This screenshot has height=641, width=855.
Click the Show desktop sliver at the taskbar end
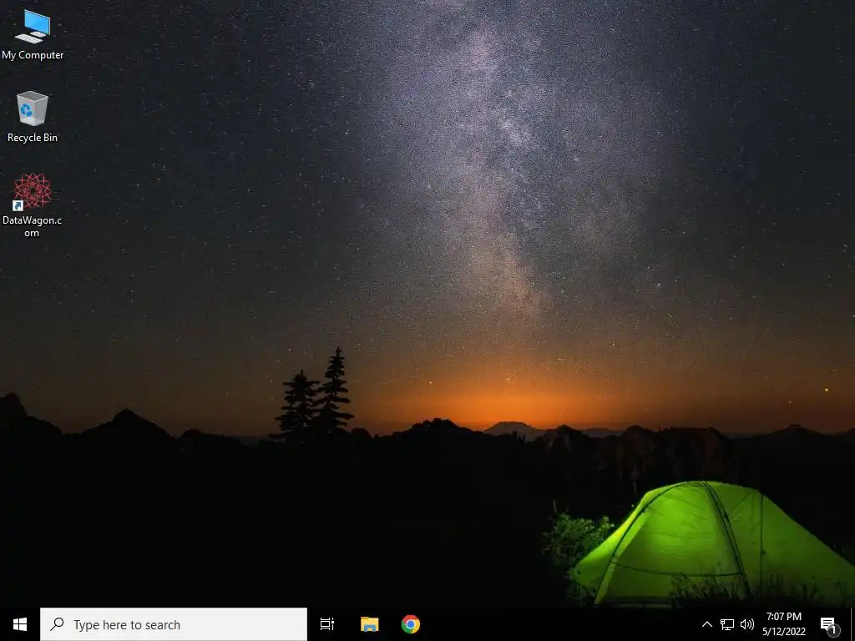[x=852, y=624]
